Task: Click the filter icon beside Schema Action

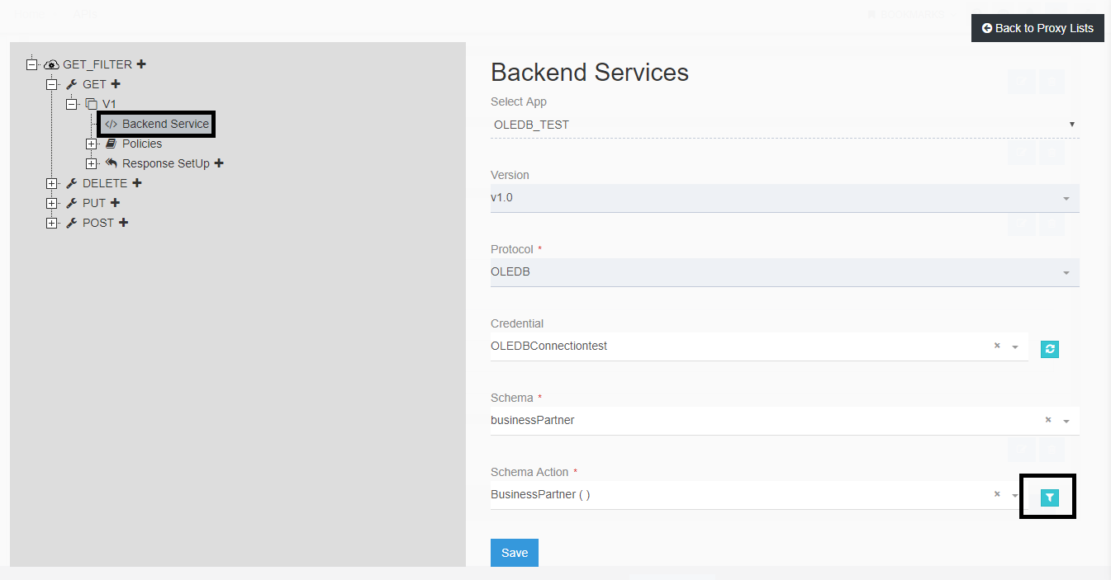Action: pos(1049,497)
